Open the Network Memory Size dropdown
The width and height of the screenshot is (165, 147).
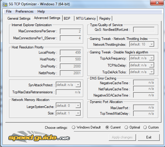click(68, 113)
